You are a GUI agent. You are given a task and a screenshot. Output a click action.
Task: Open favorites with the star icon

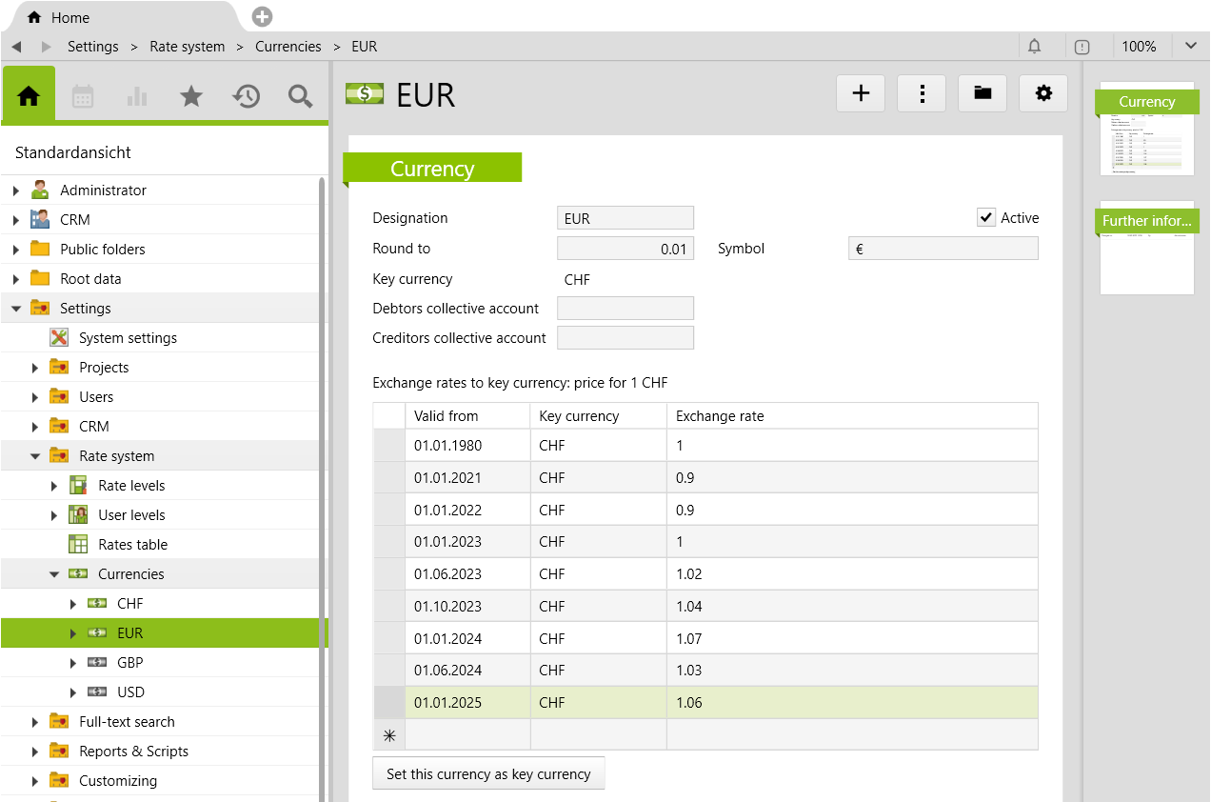[x=191, y=95]
